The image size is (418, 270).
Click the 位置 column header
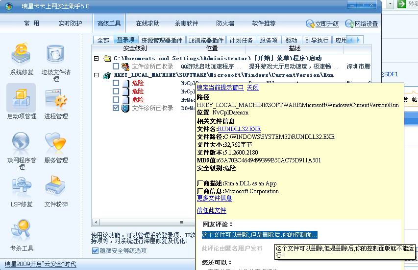(212, 48)
